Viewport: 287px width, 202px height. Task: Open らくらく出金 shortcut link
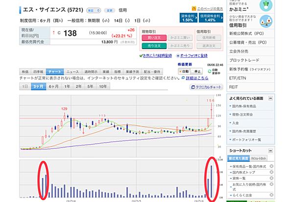[x=242, y=195]
